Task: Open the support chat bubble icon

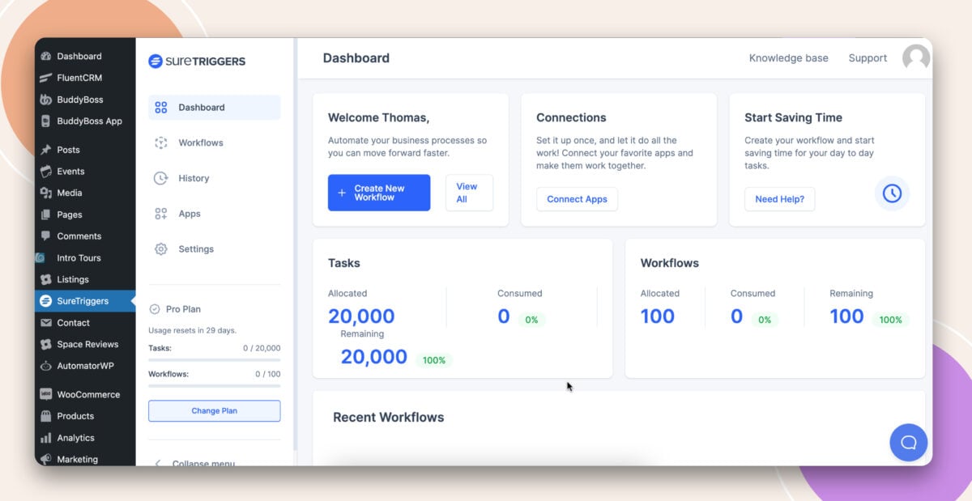Action: (908, 442)
